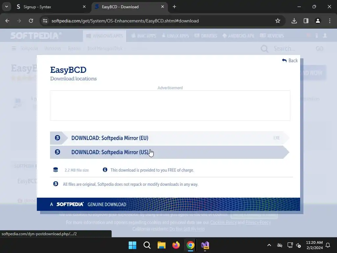The height and width of the screenshot is (253, 337).
Task: Open the tab search dropdown arrow
Action: click(7, 7)
